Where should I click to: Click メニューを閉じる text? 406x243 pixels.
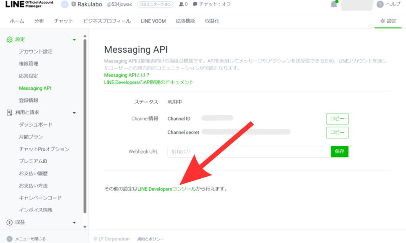coord(30,239)
